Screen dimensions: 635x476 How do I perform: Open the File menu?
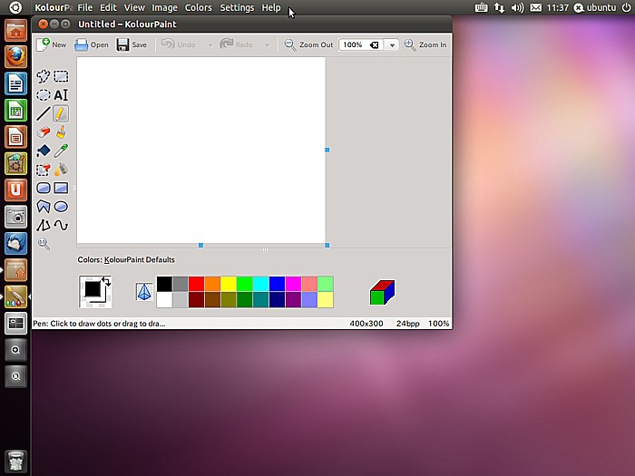tap(85, 7)
